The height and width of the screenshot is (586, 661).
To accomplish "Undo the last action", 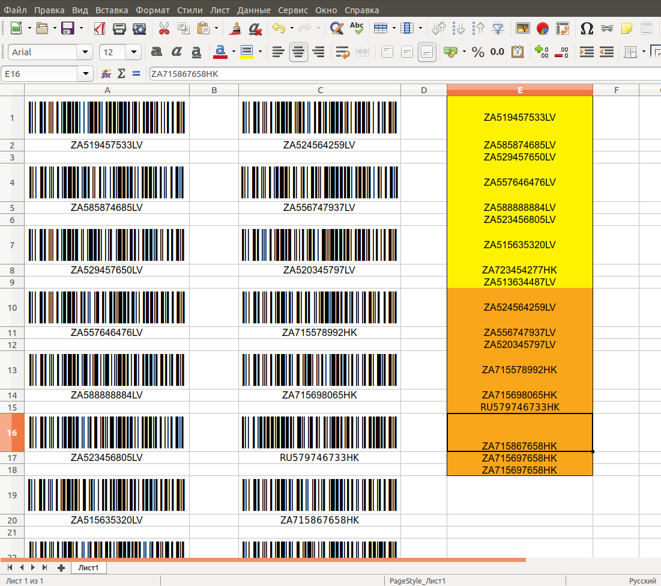I will click(279, 28).
